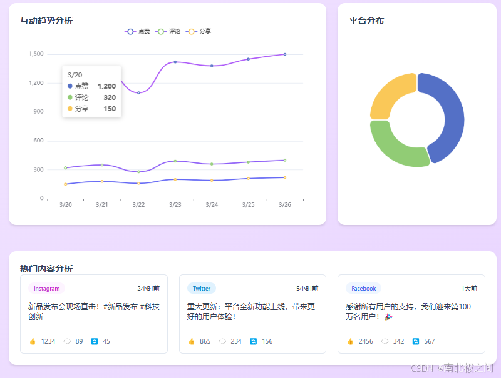This screenshot has width=501, height=378.
Task: Toggle the 评论 series in chart legend
Action: (167, 31)
